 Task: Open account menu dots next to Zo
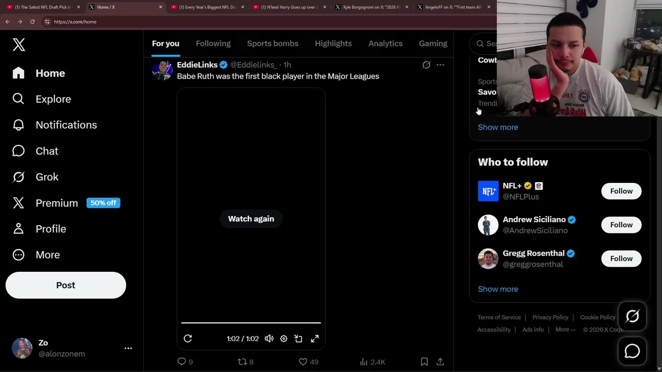[128, 348]
